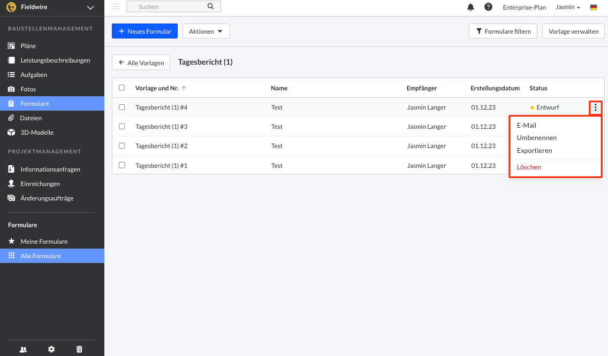Expand the Fieldwire project chevron

coord(90,7)
